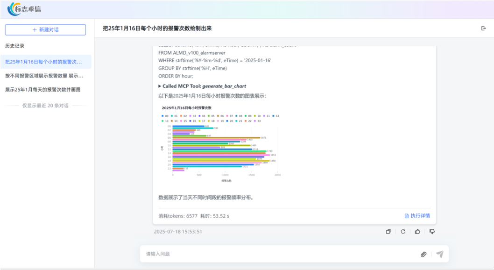Image resolution: width=494 pixels, height=270 pixels.
Task: Send the message with paper plane icon
Action: (x=440, y=254)
